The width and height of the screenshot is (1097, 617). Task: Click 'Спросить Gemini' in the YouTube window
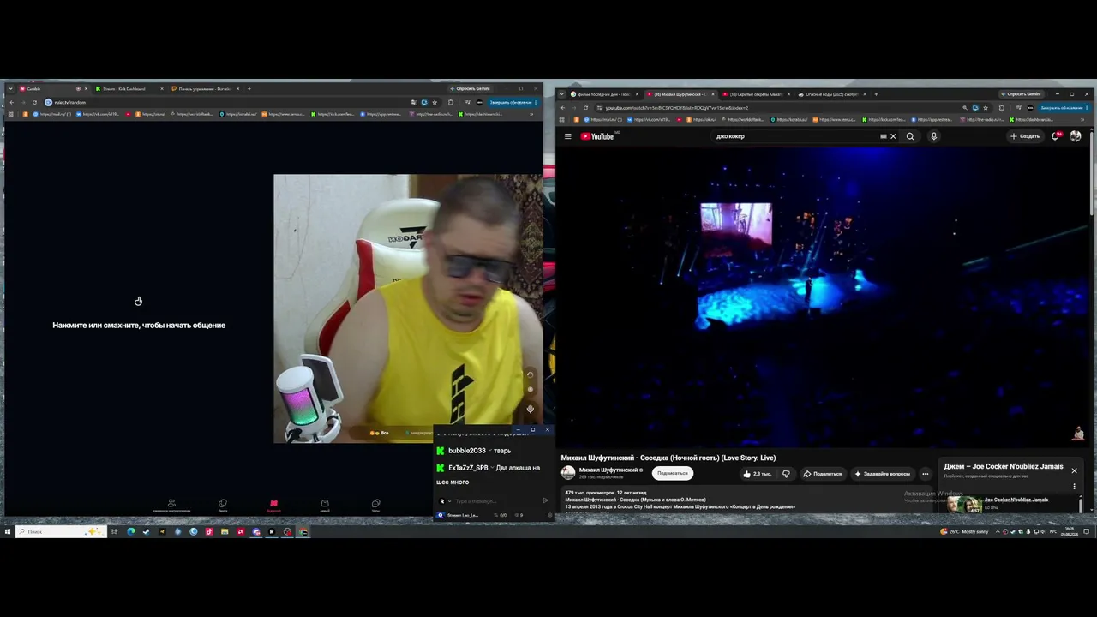click(1021, 94)
